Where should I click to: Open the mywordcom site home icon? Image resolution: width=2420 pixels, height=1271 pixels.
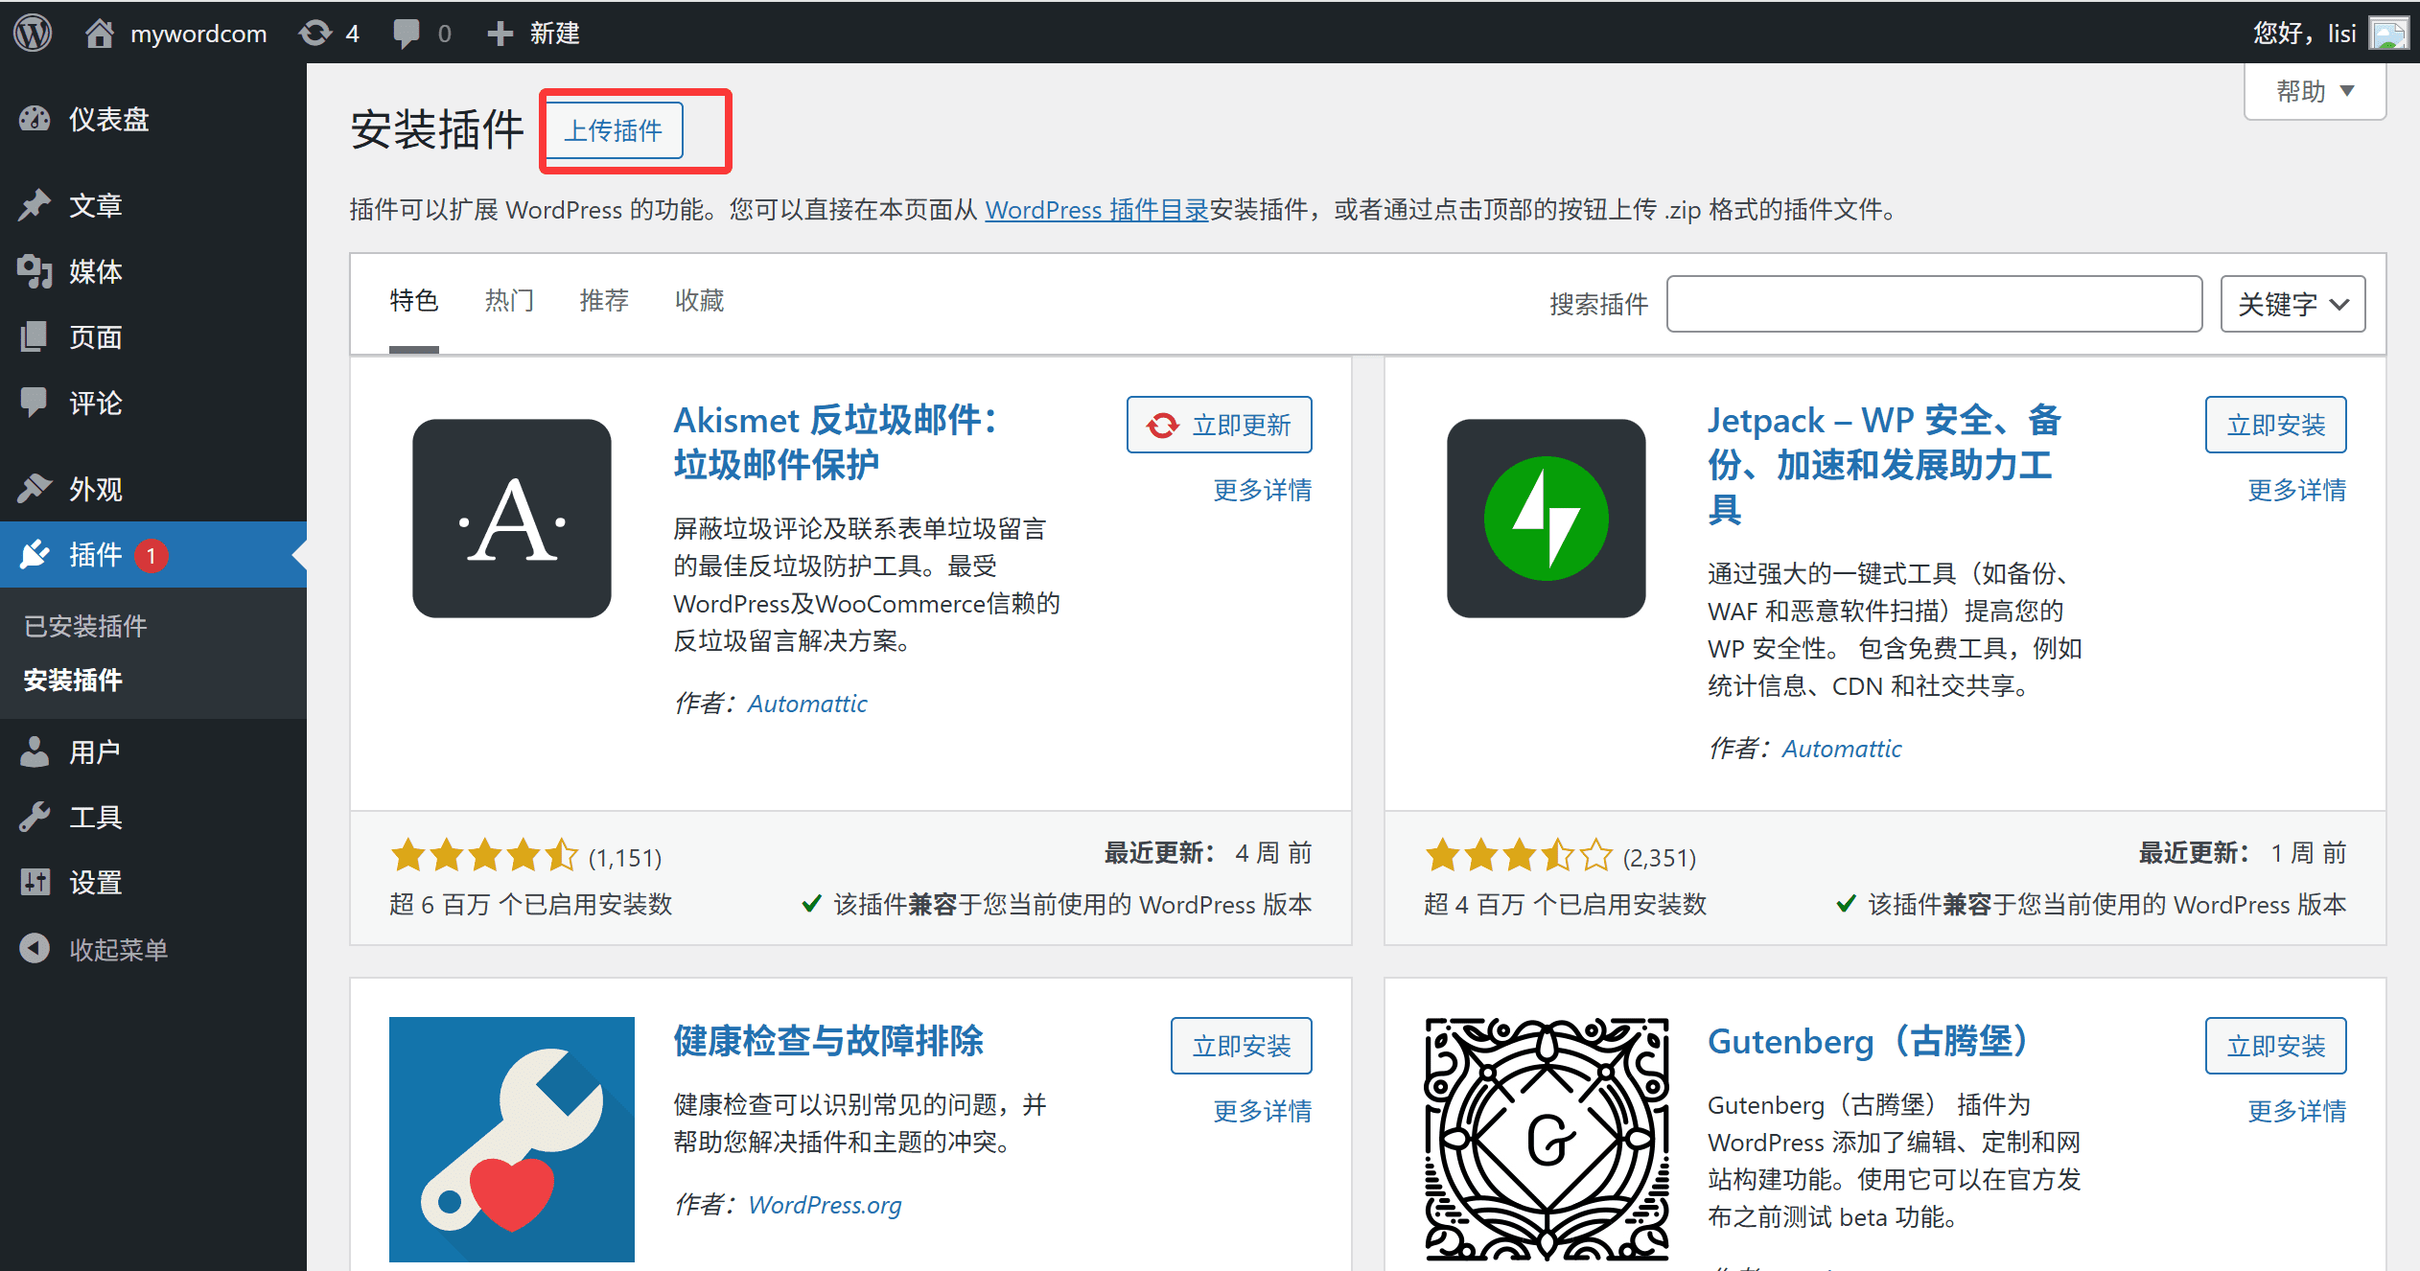100,33
